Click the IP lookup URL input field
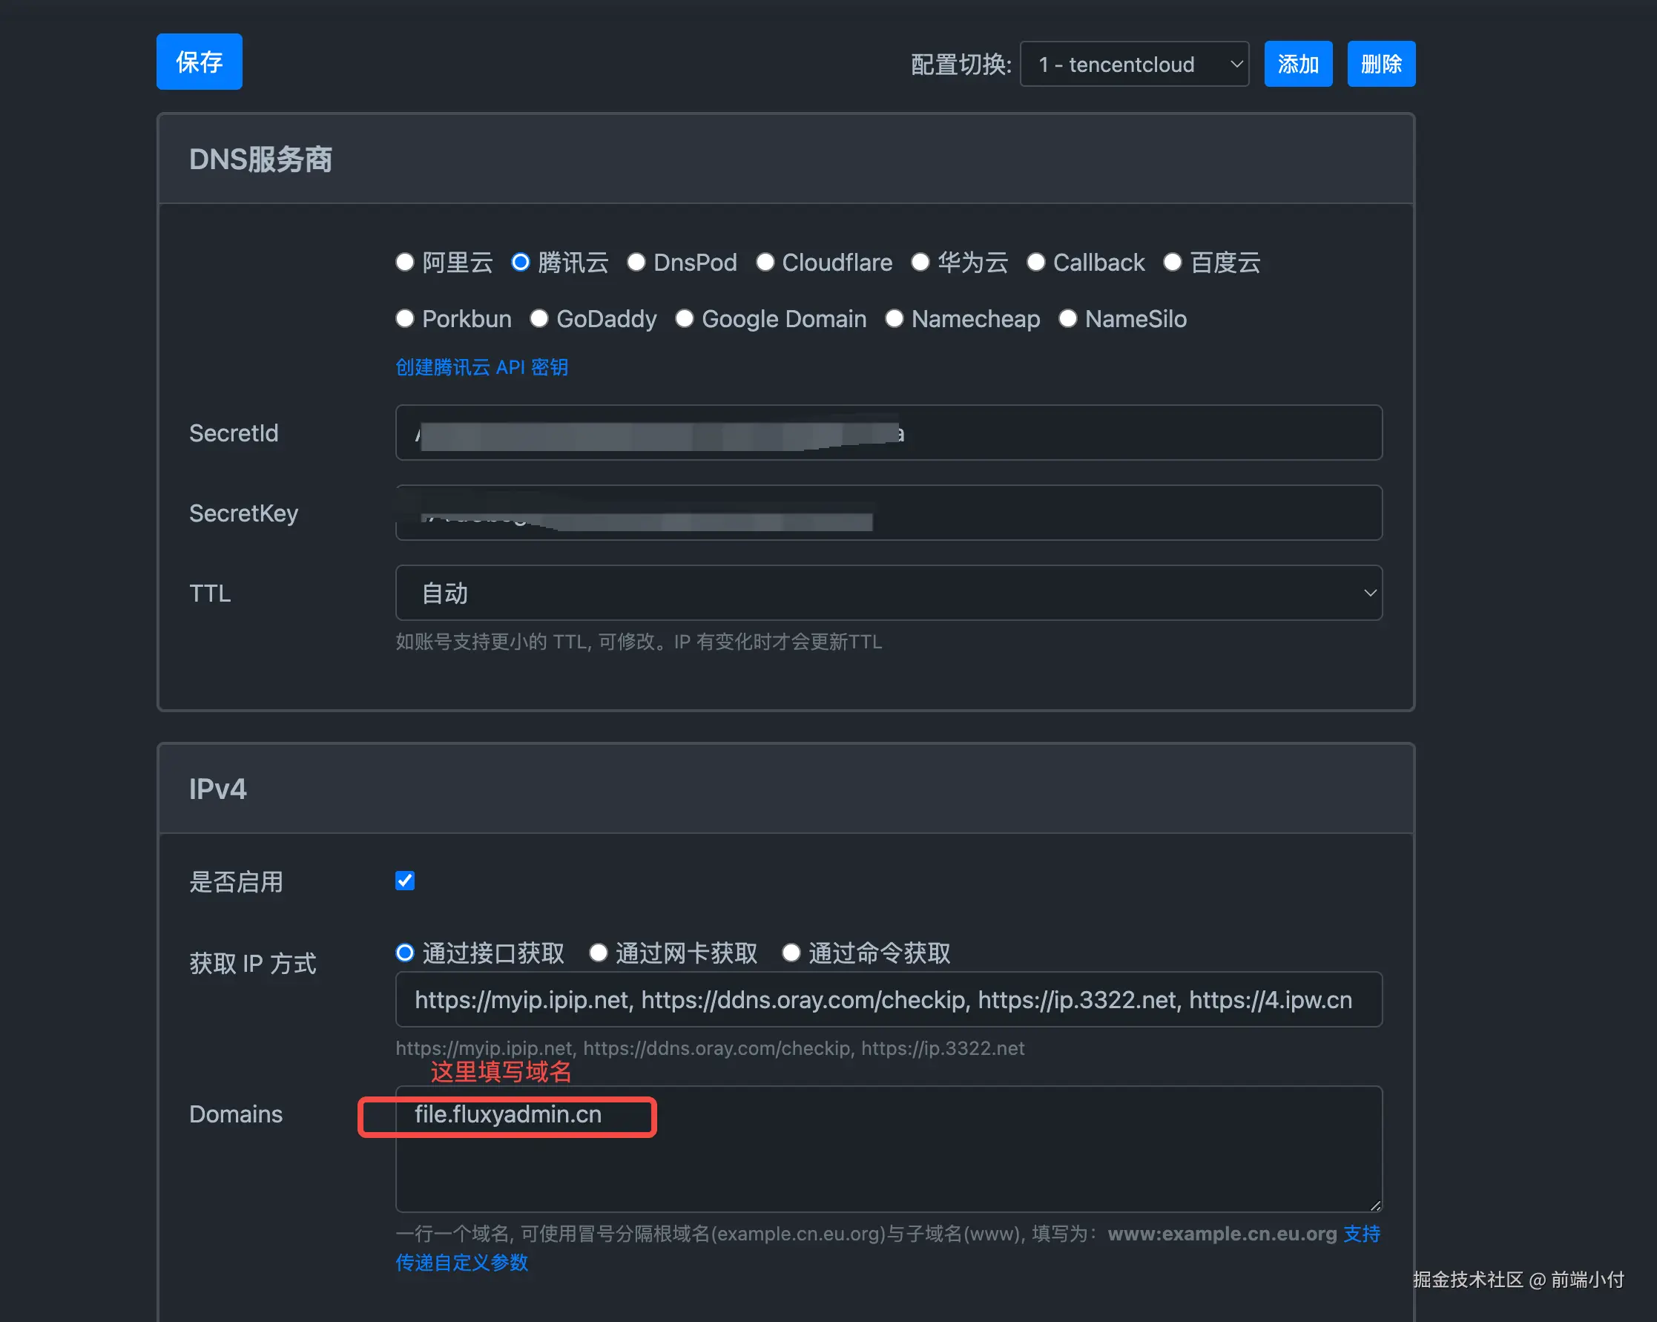Viewport: 1657px width, 1322px height. click(x=889, y=1000)
